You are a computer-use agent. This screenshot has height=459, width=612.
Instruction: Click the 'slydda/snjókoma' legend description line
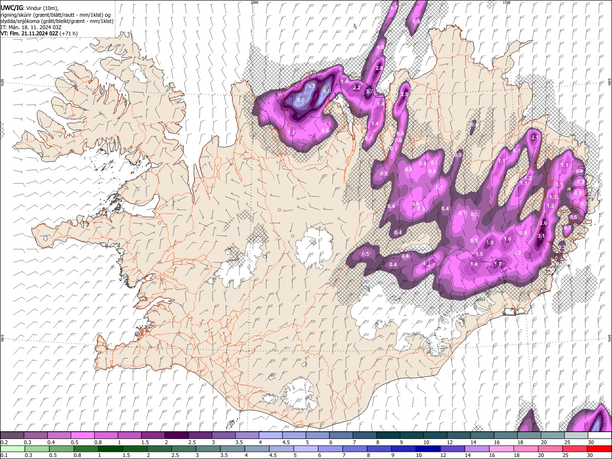click(x=57, y=21)
